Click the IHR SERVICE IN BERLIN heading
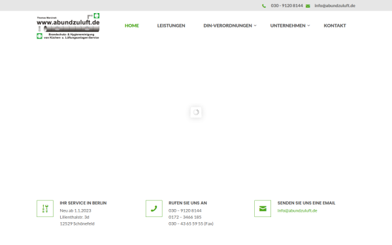Screen dimensions: 392x245 (x=83, y=203)
